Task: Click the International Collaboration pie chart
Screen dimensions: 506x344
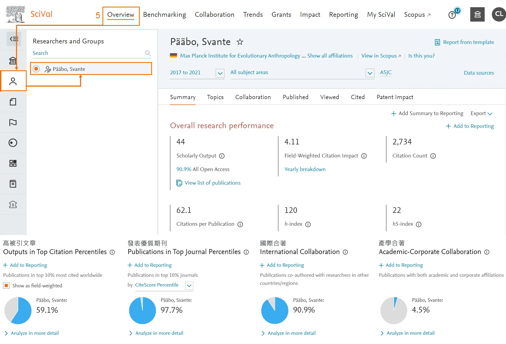Action: tap(274, 310)
